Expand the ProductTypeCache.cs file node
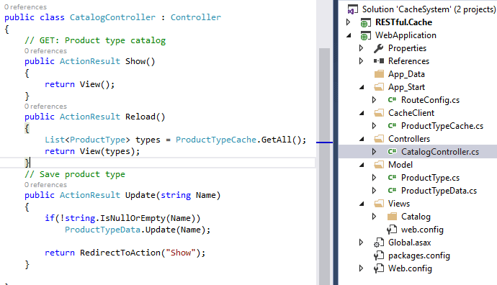The width and height of the screenshot is (497, 285). (374, 126)
